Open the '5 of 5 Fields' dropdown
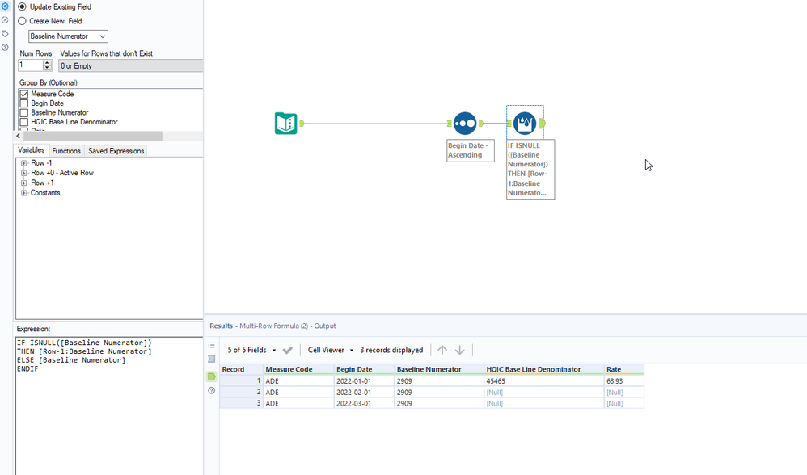 point(252,350)
